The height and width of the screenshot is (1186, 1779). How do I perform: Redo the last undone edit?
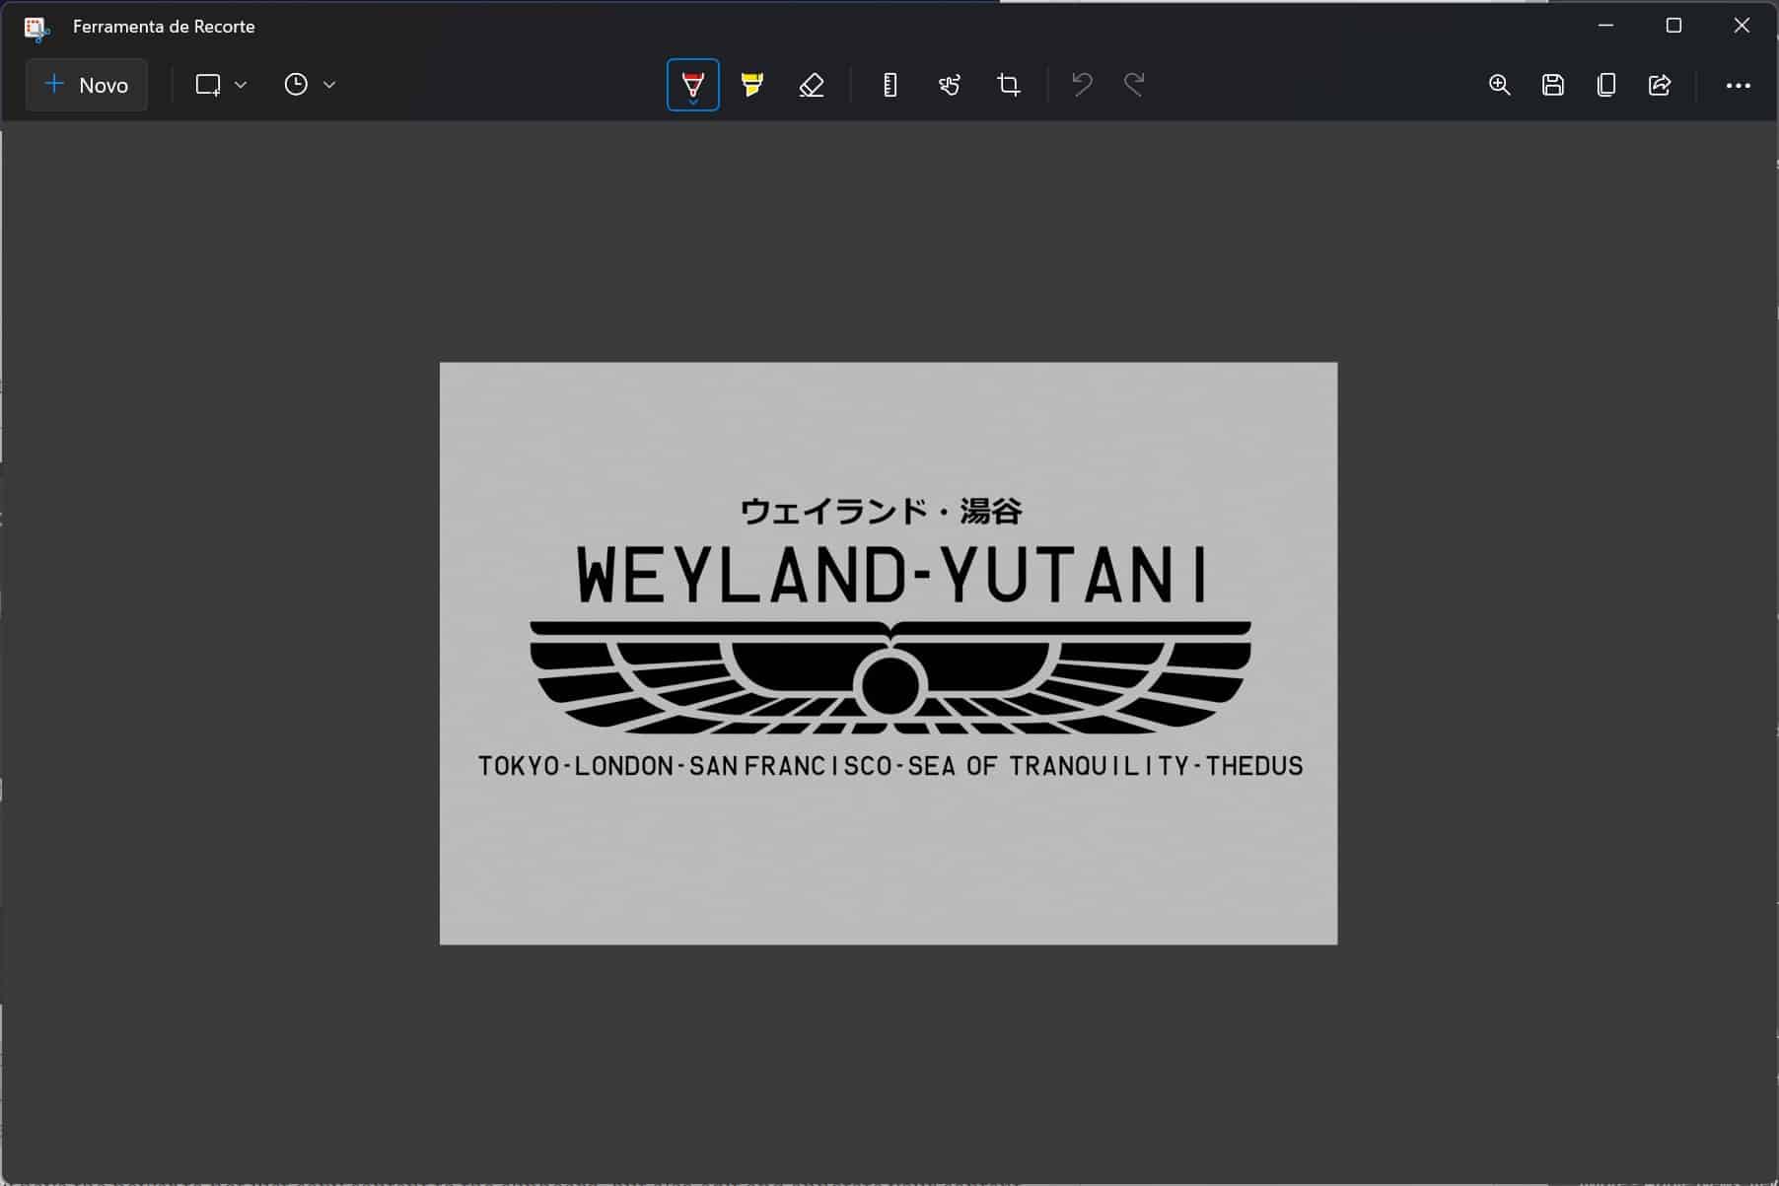(1134, 85)
